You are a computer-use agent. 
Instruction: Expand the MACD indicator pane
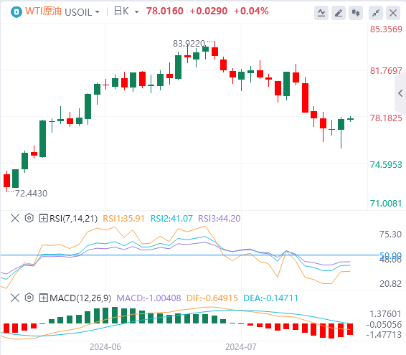tap(43, 298)
